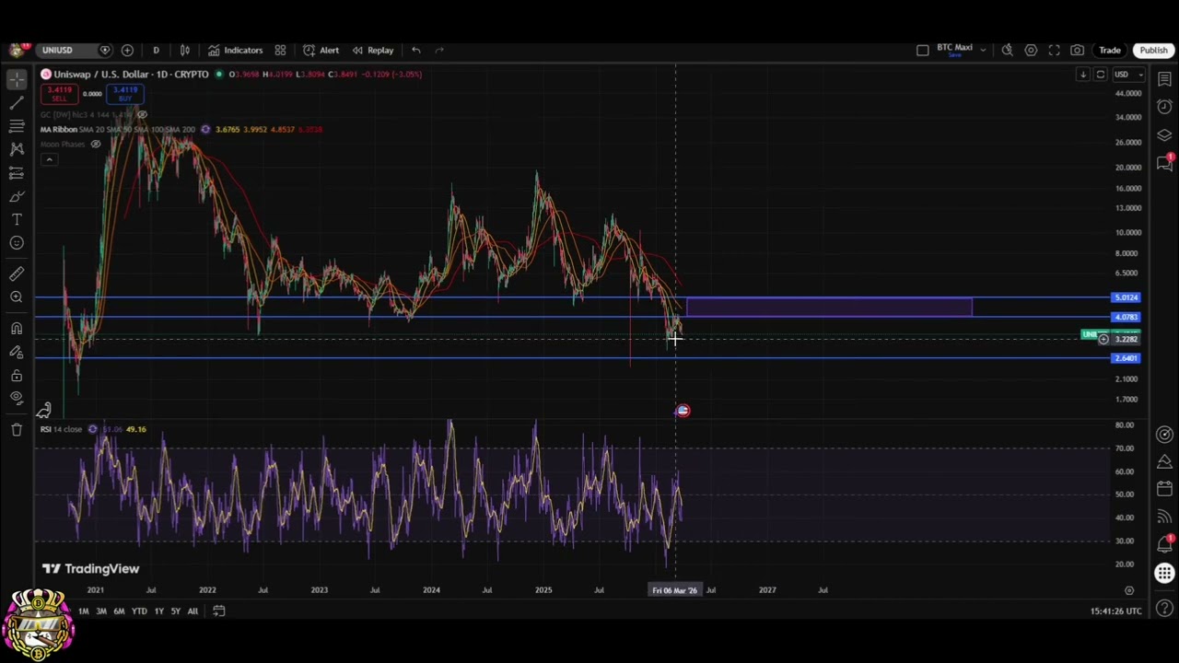The height and width of the screenshot is (663, 1179).
Task: Open chart settings hexagon icon
Action: pos(1031,50)
